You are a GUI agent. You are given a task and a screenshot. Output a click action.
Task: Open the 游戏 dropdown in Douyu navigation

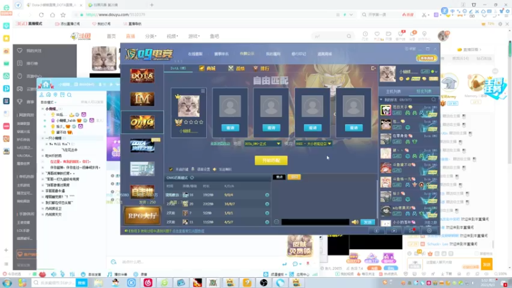point(194,36)
